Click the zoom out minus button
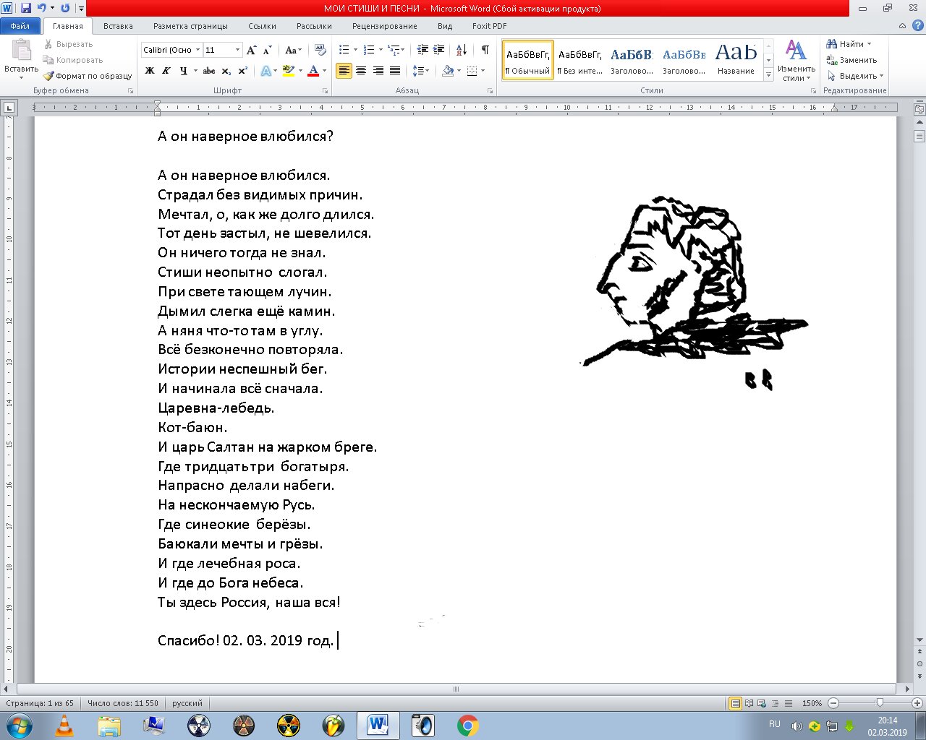926x740 pixels. [x=833, y=703]
